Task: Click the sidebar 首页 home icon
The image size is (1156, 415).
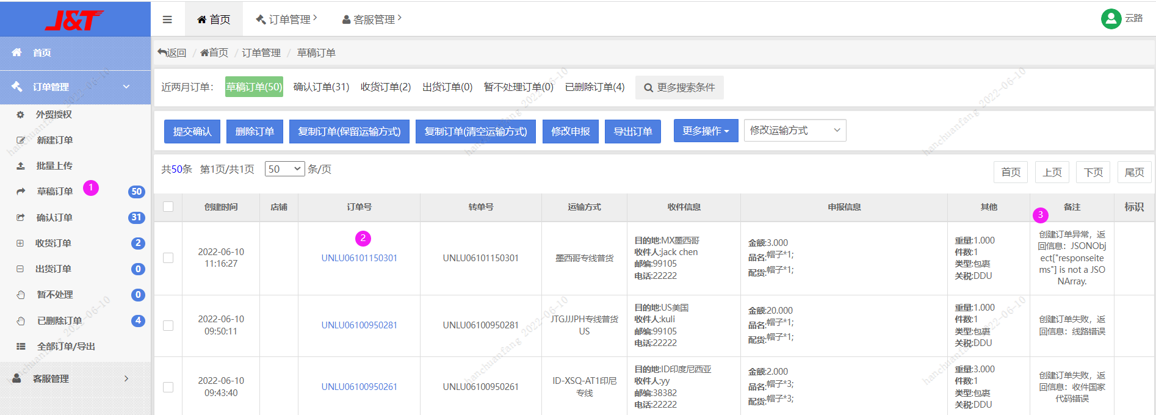Action: [x=17, y=52]
